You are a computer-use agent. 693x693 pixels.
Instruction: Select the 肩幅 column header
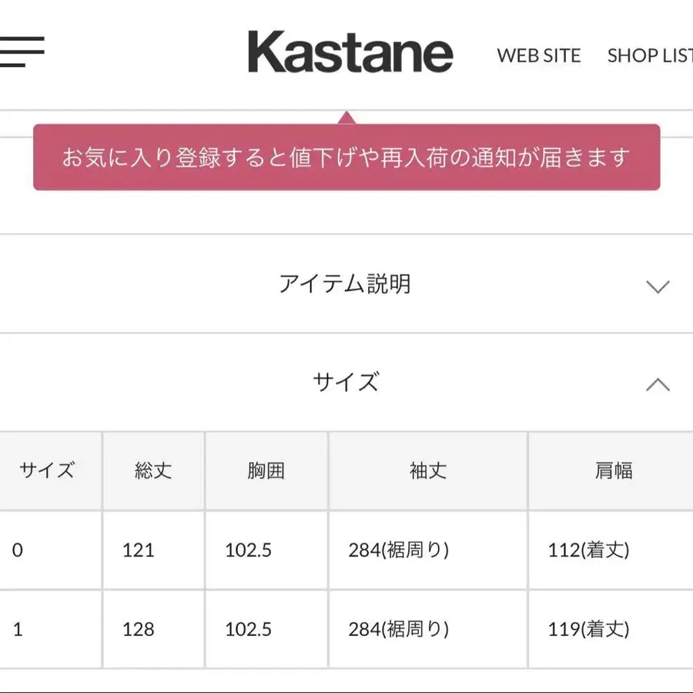(613, 470)
